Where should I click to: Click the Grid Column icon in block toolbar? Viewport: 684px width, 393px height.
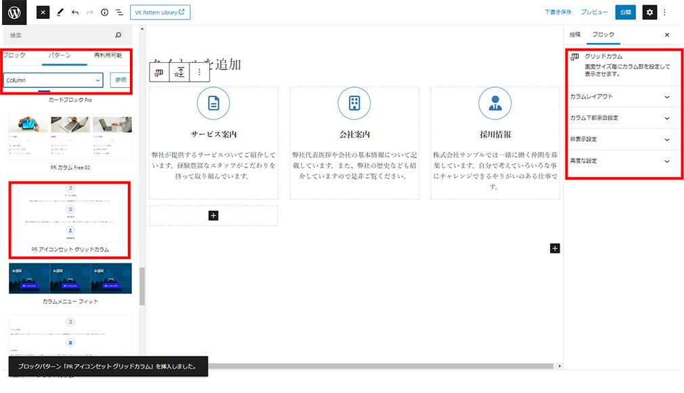[158, 72]
